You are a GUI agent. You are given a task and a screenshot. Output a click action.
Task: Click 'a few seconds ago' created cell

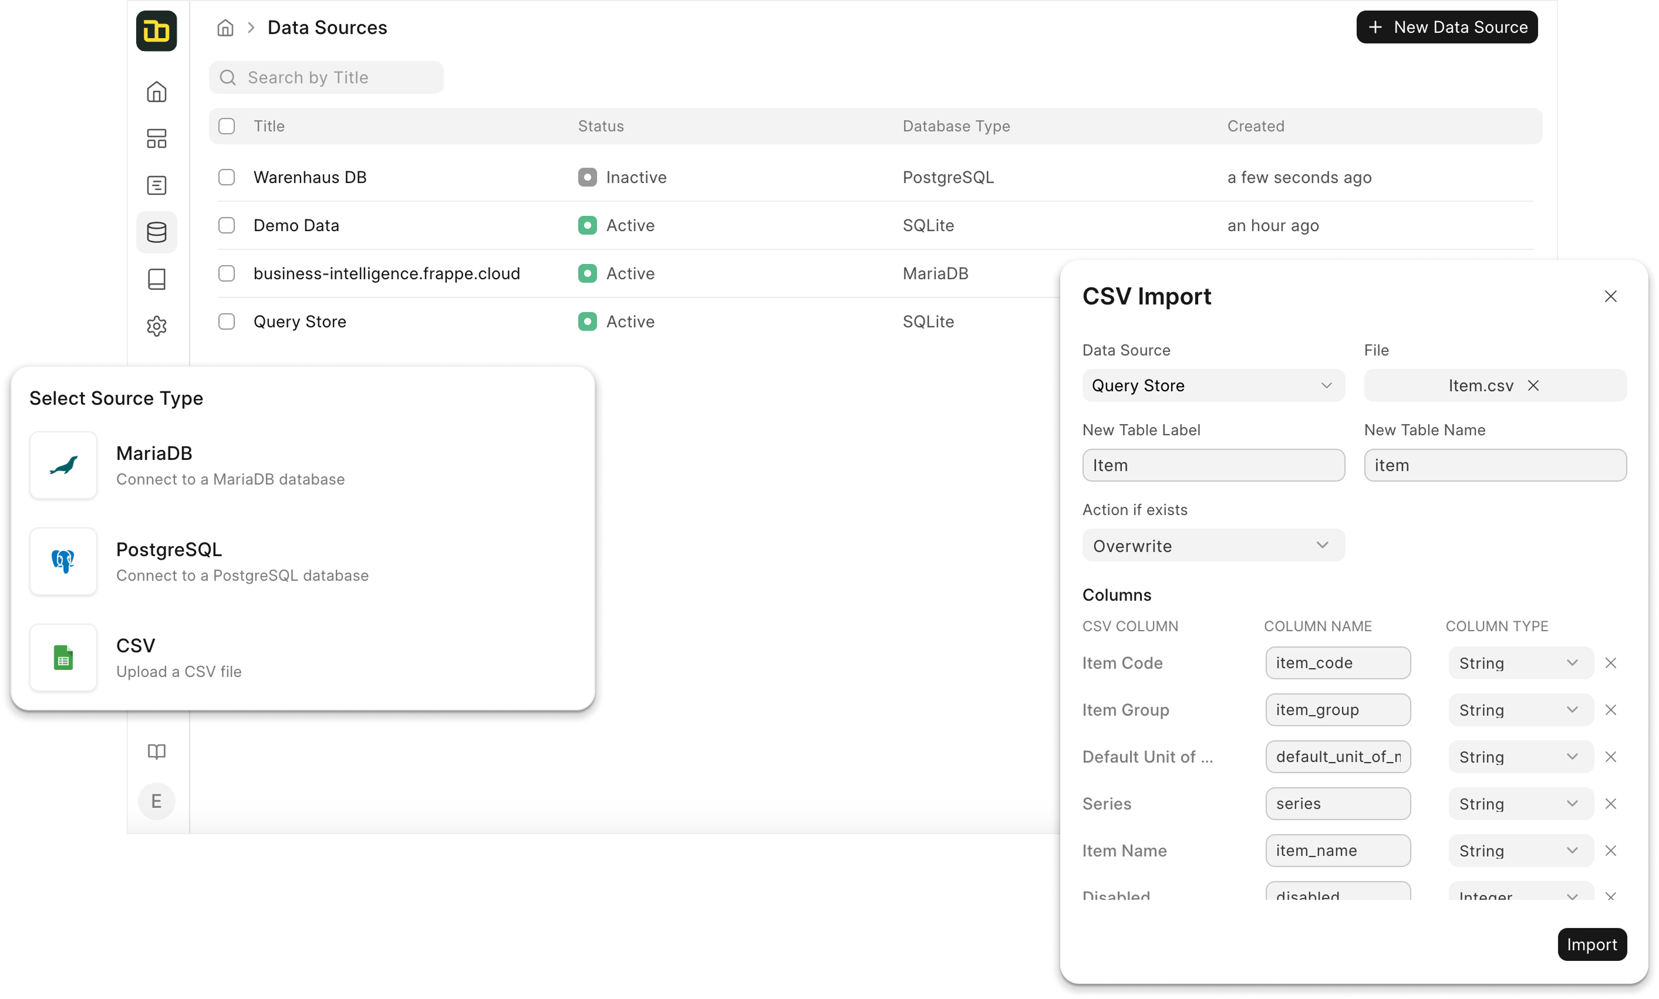pyautogui.click(x=1299, y=178)
